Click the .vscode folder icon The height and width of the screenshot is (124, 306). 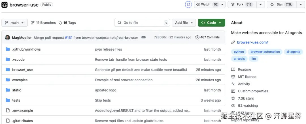tap(8, 59)
